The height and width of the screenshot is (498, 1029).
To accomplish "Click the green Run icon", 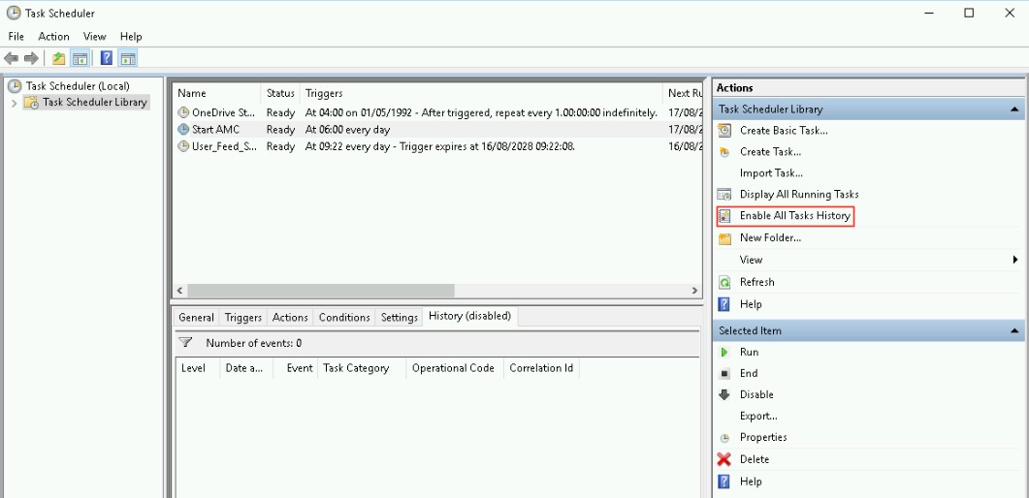I will pos(724,353).
